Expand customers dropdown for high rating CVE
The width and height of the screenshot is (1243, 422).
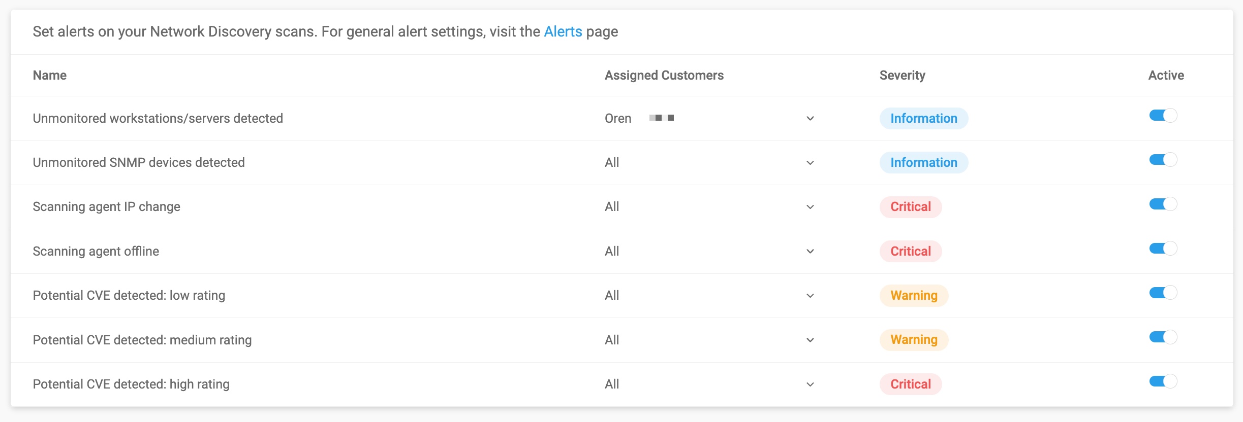click(x=810, y=384)
